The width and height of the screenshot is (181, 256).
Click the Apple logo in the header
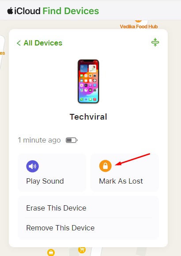[10, 11]
